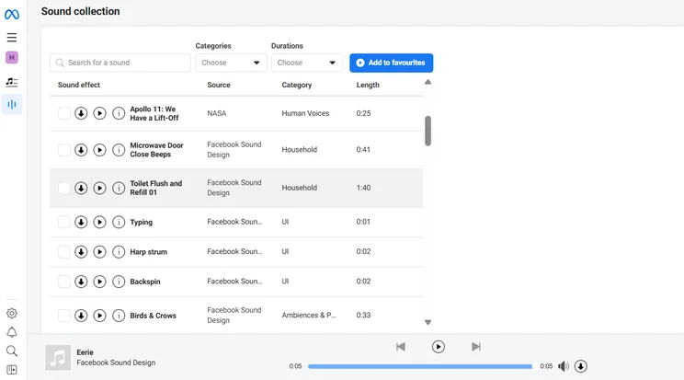
Task: Tick checkbox for Apollo 11 sound
Action: [64, 113]
